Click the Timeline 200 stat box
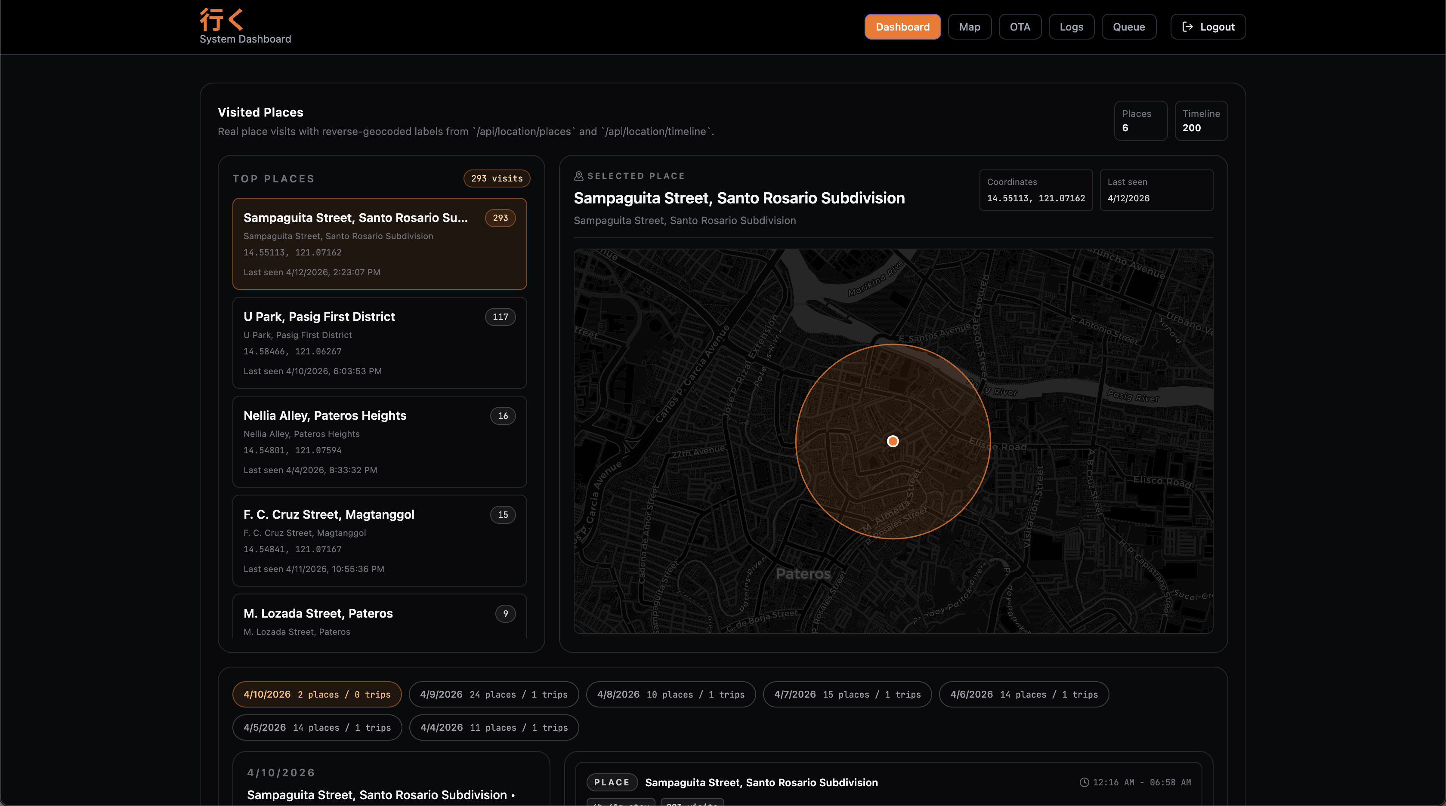This screenshot has width=1446, height=806. point(1201,120)
